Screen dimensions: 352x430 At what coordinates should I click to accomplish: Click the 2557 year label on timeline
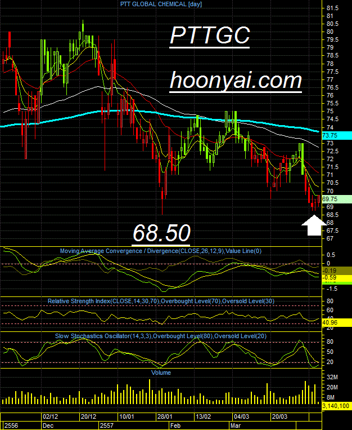[x=107, y=425]
